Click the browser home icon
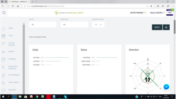The width and height of the screenshot is (176, 99). tap(18, 6)
